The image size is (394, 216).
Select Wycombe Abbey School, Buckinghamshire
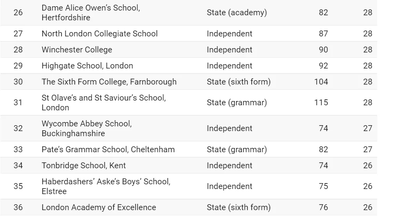(x=87, y=128)
